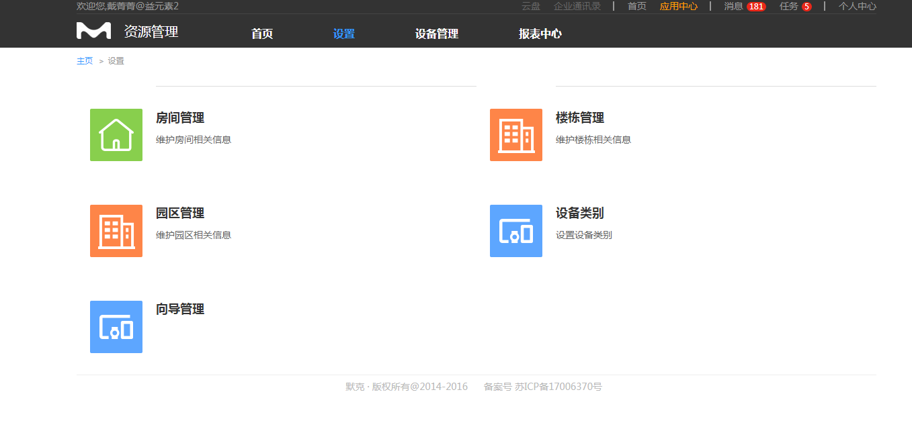This screenshot has height=433, width=912.
Task: Go to 首页 in main navigation bar
Action: point(262,34)
